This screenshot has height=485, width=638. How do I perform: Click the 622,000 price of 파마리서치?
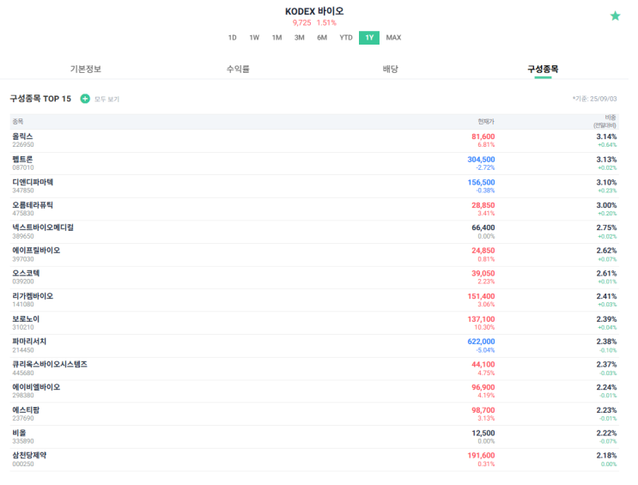click(481, 342)
